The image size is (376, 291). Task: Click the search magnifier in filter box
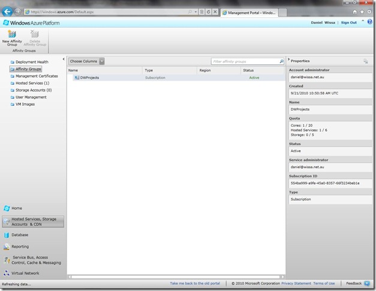281,61
